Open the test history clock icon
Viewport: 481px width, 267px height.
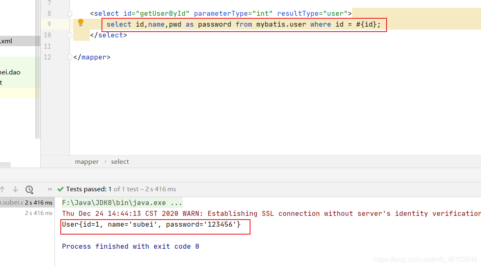[30, 190]
